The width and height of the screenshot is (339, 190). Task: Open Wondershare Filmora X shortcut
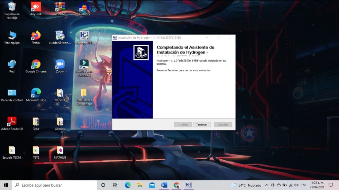point(84,64)
